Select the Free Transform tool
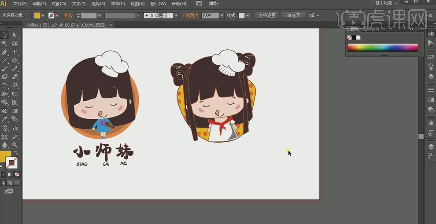436x224 pixels. 15,94
